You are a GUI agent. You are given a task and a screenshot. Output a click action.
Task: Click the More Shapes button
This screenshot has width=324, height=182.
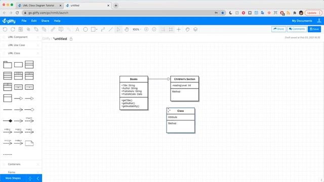coord(13,178)
